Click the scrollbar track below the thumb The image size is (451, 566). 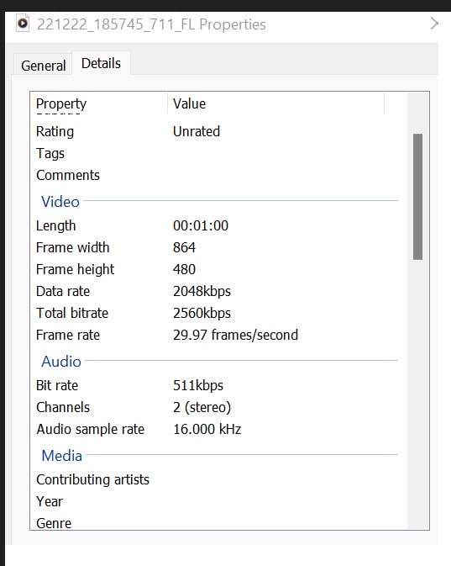pyautogui.click(x=417, y=394)
